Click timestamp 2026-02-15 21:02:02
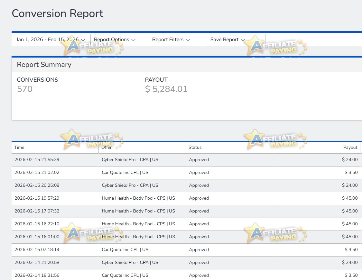Image resolution: width=362 pixels, height=280 pixels. click(37, 172)
